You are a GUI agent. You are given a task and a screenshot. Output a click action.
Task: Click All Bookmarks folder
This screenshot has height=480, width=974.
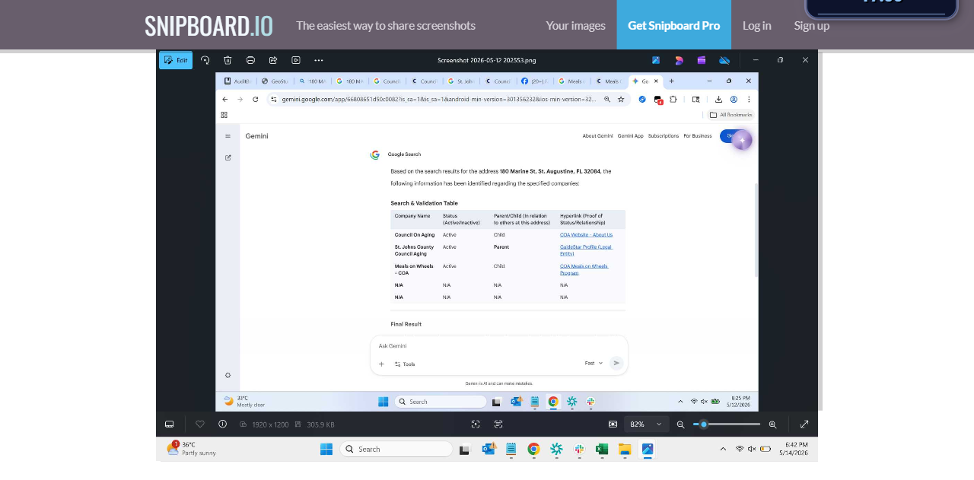(731, 115)
